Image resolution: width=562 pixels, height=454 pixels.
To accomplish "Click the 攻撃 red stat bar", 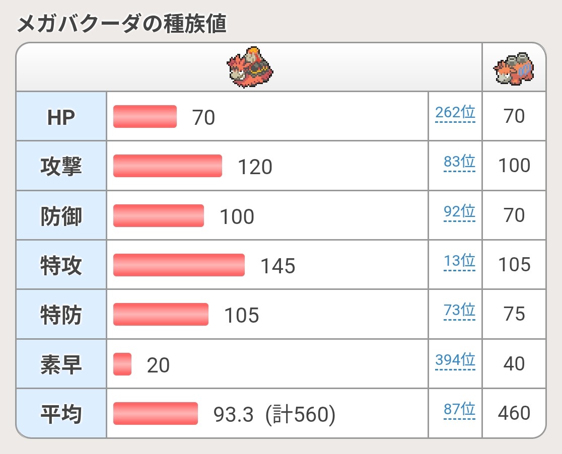I will click(x=167, y=166).
